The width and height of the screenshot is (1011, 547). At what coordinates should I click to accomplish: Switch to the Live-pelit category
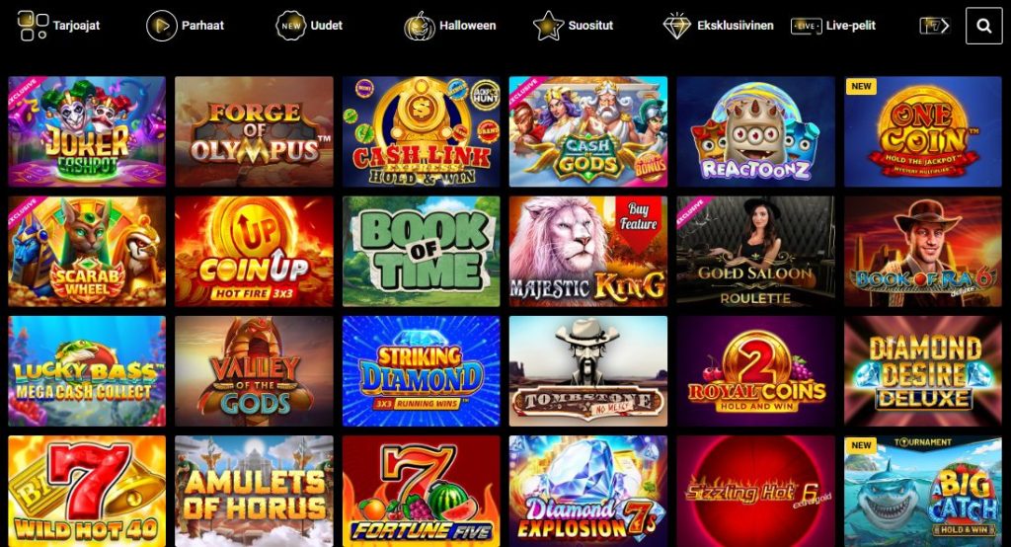click(x=850, y=26)
